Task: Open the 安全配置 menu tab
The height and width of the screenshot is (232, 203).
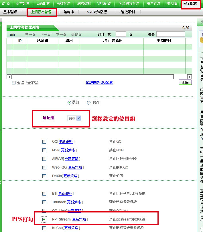Action: [190, 4]
